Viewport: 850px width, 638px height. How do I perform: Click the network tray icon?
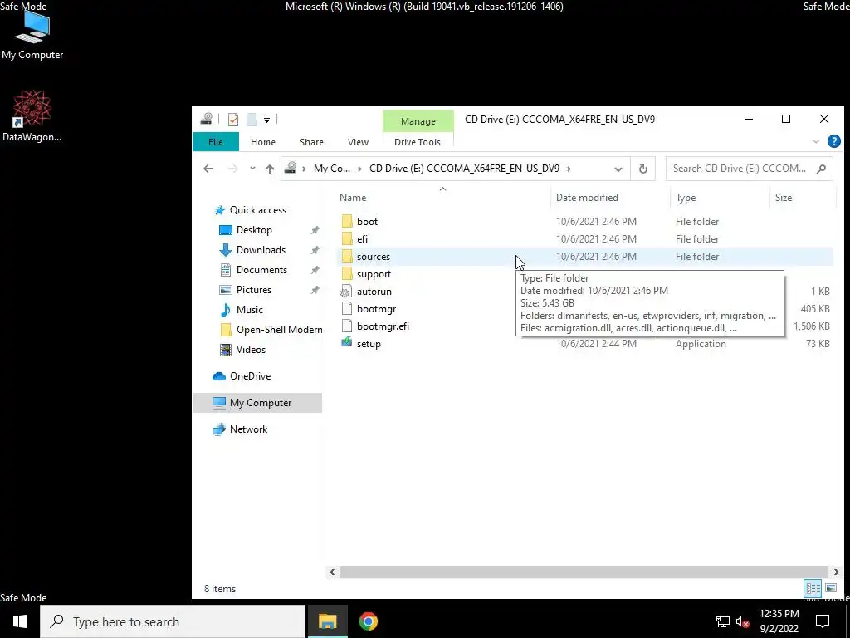pyautogui.click(x=723, y=621)
